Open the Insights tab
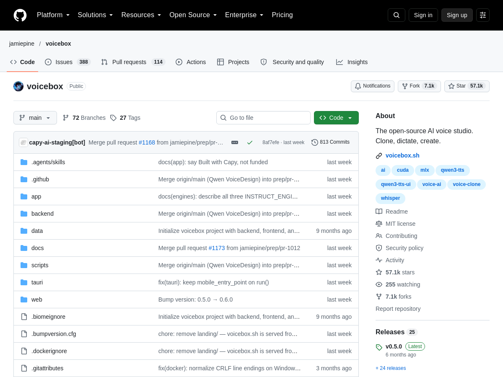Viewport: 503px width, 377px height. (352, 62)
